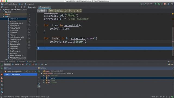Click the UTF-8 encoding in the status bar

162,97
